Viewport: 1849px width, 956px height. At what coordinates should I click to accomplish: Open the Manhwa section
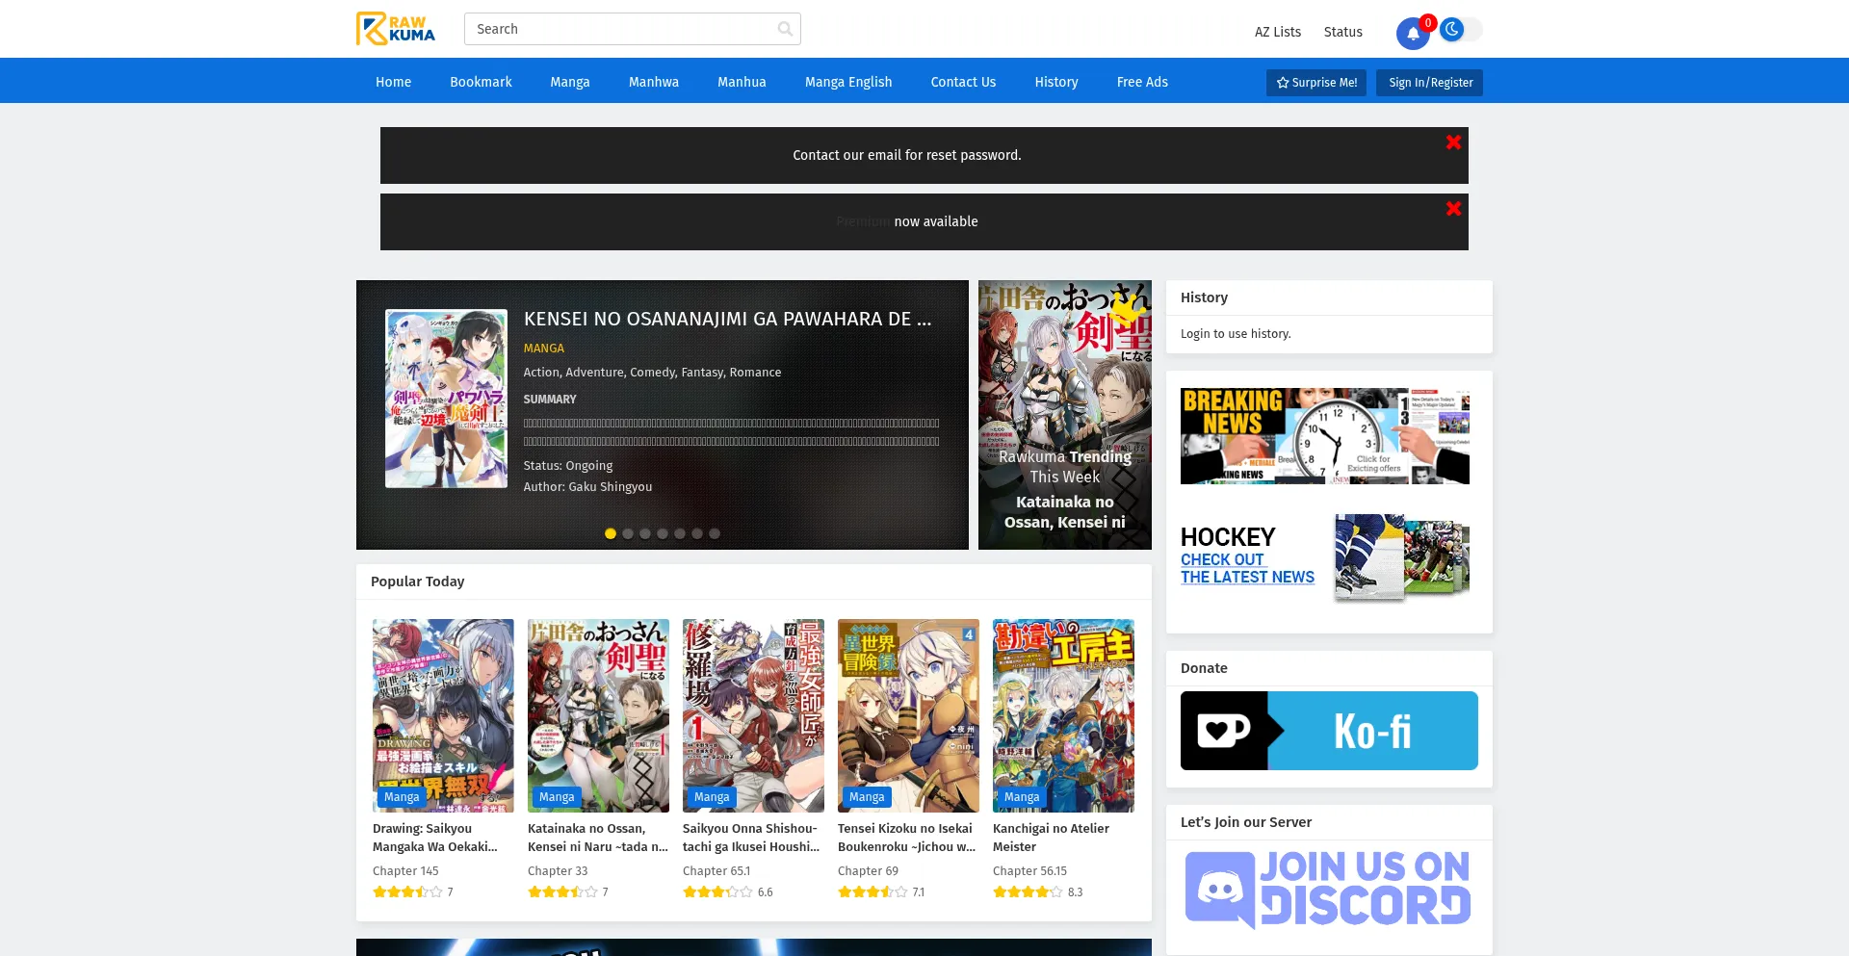click(653, 82)
